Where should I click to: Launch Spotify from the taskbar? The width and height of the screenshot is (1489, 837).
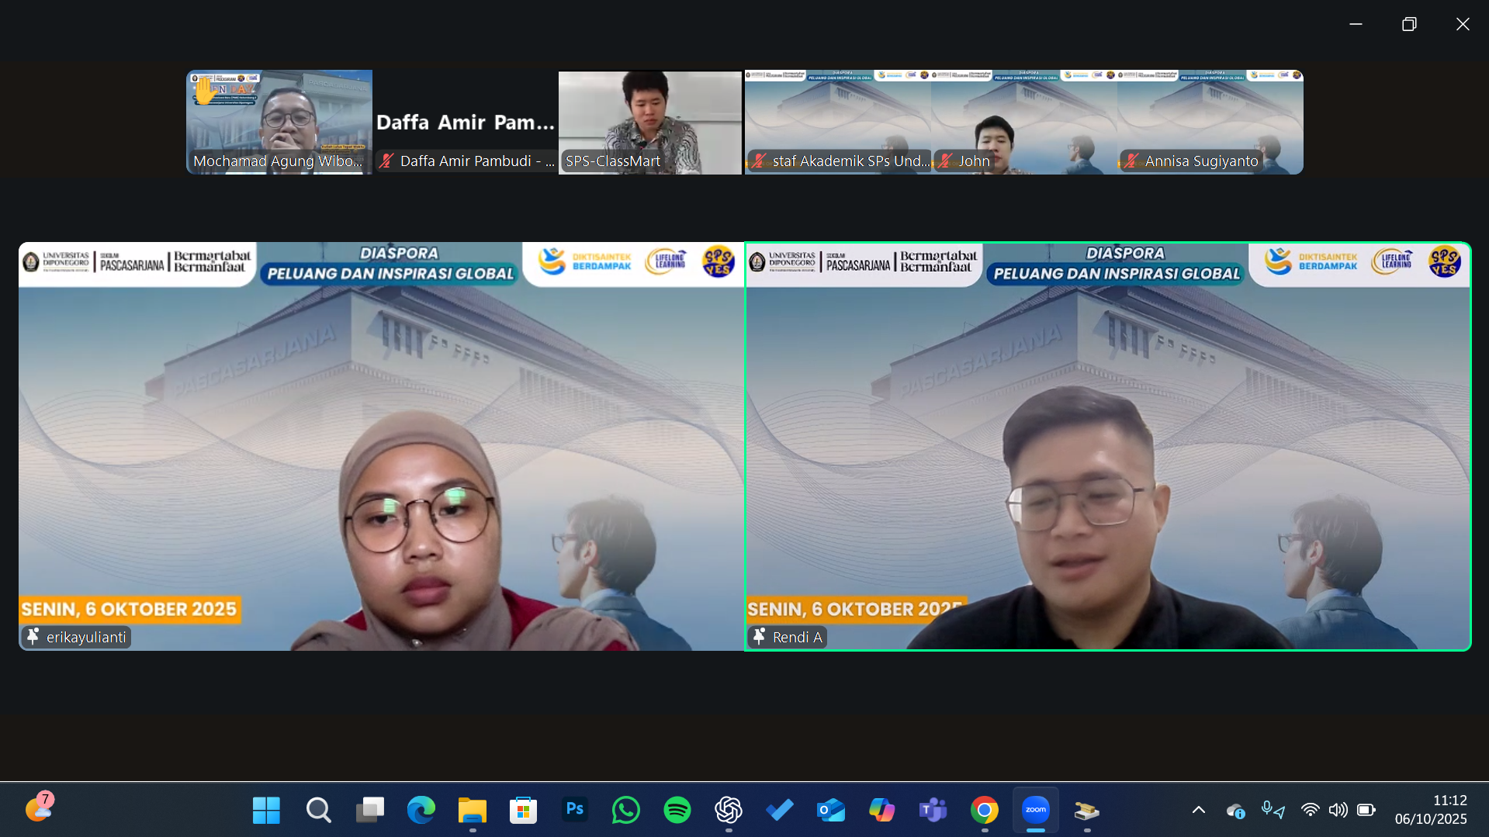click(x=677, y=810)
